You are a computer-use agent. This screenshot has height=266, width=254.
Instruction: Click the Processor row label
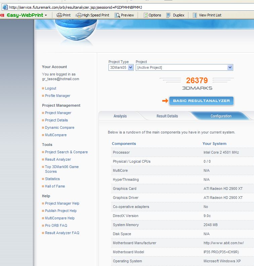tap(121, 152)
